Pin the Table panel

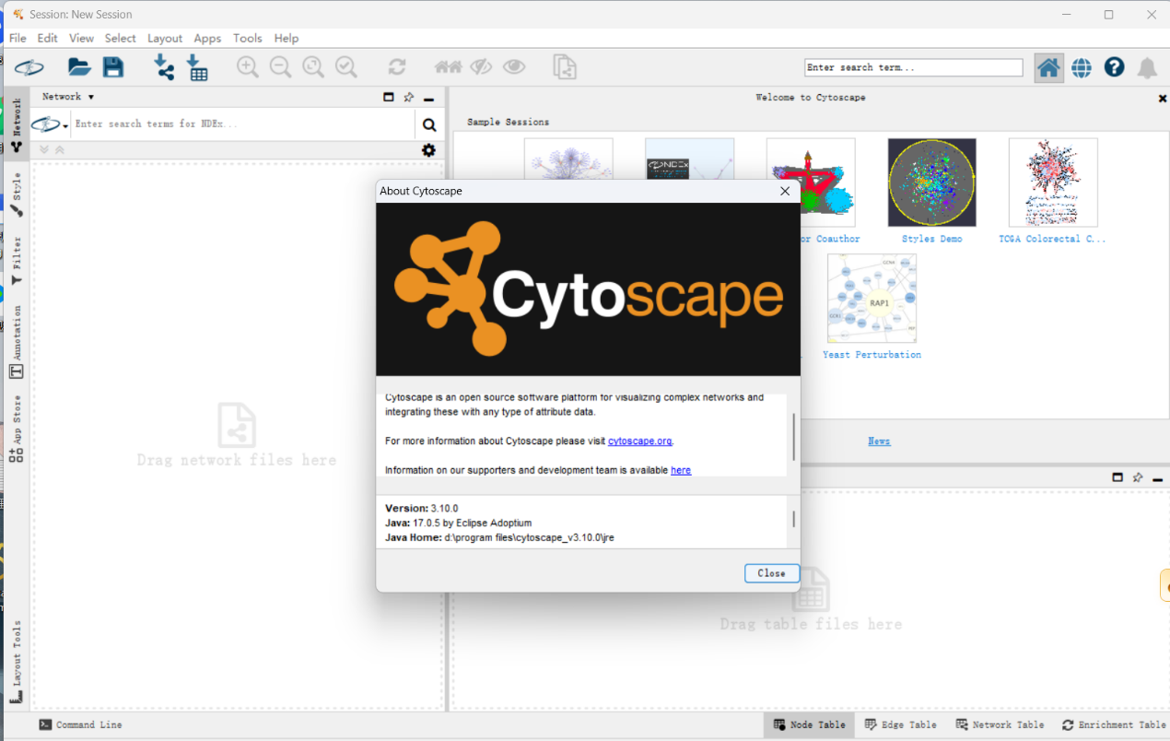click(1138, 477)
